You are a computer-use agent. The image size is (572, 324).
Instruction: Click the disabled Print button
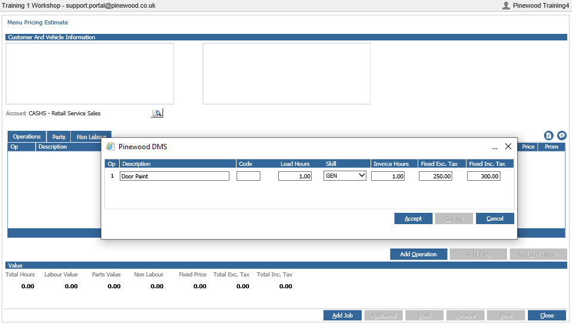click(x=506, y=316)
